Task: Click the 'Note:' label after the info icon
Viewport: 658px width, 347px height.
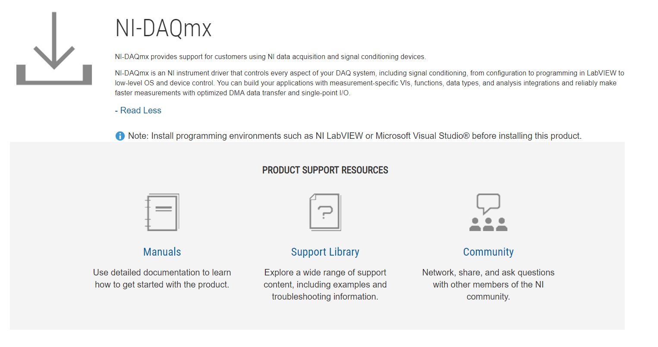Action: [138, 136]
